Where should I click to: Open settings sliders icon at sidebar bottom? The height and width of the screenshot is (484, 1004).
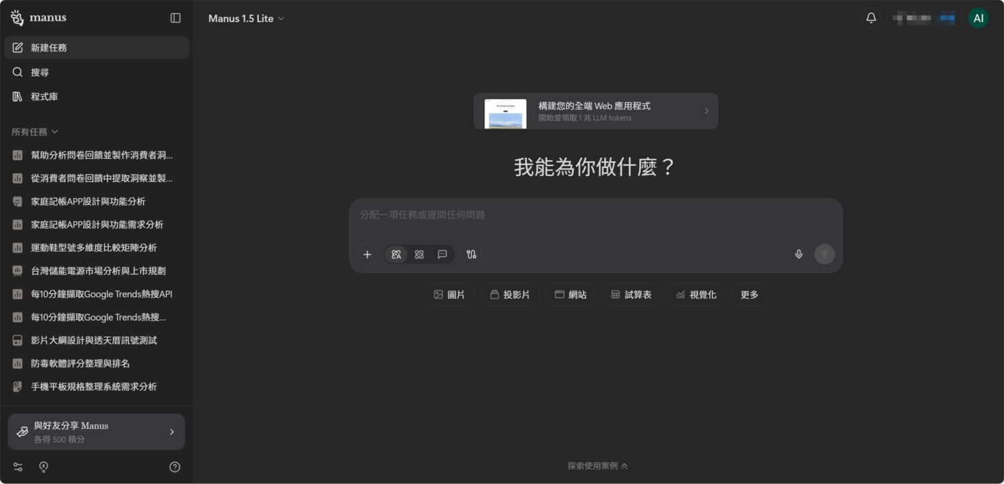tap(18, 467)
